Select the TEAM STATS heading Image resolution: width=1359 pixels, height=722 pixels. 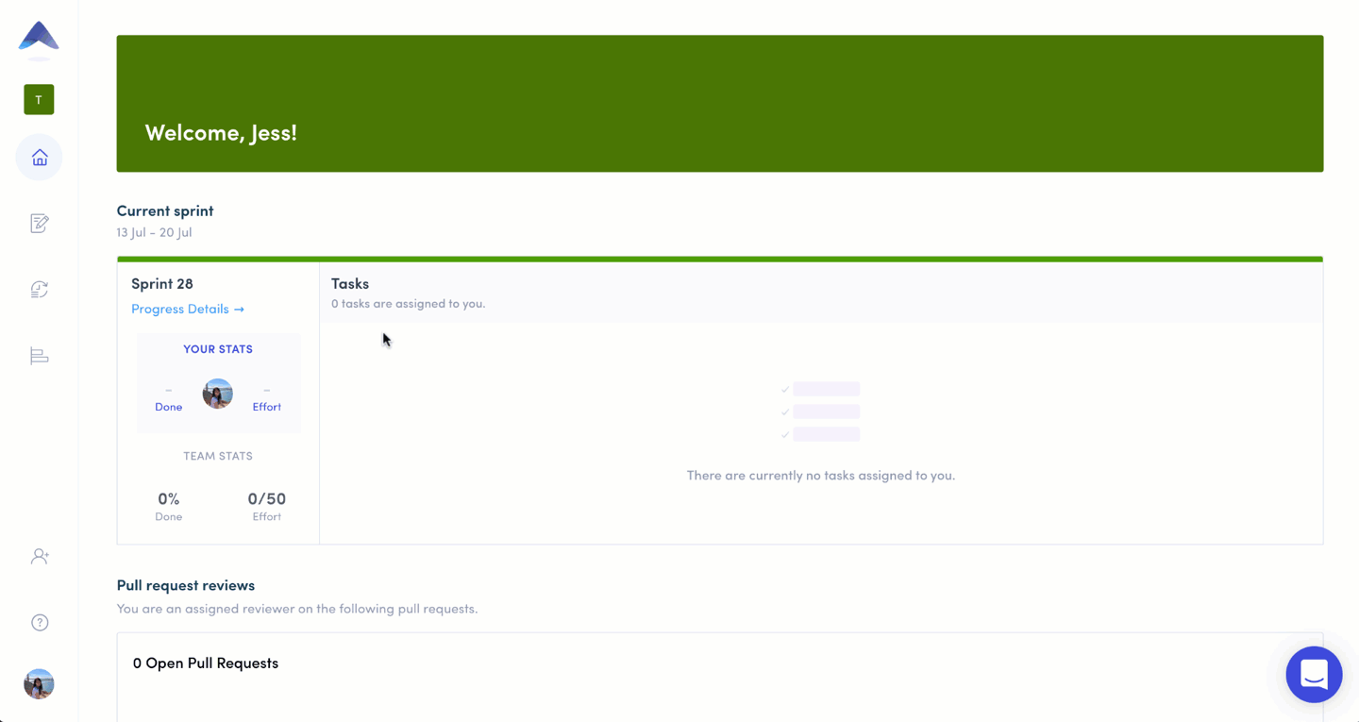click(x=218, y=456)
